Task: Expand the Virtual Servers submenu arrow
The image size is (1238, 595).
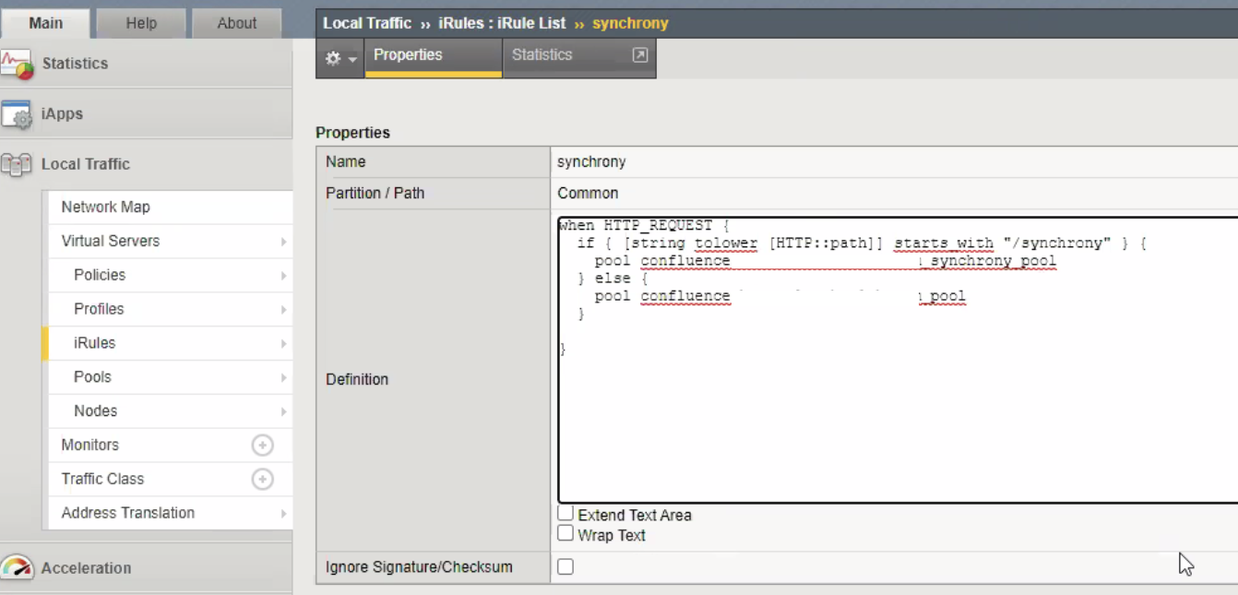Action: pyautogui.click(x=283, y=242)
